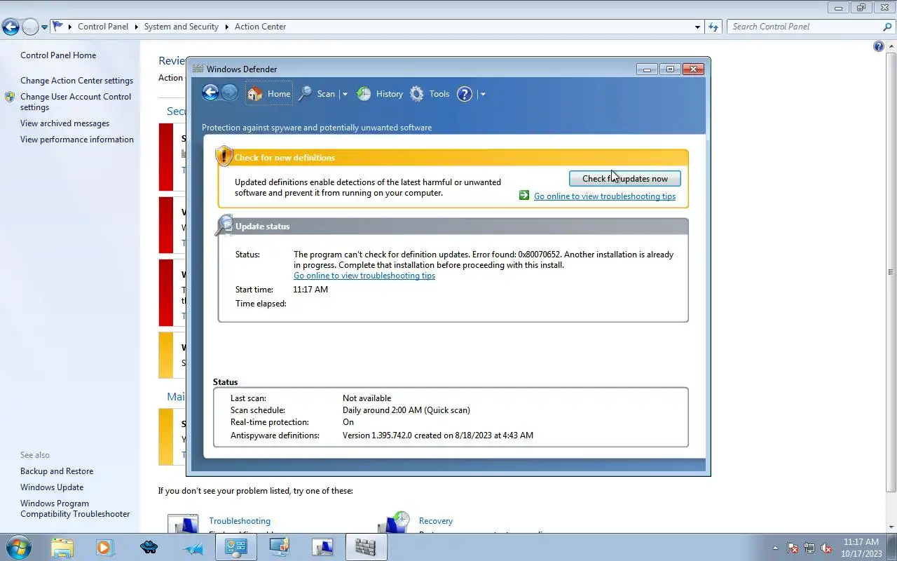Image resolution: width=897 pixels, height=561 pixels.
Task: Click the muted volume tray icon
Action: pos(827,548)
